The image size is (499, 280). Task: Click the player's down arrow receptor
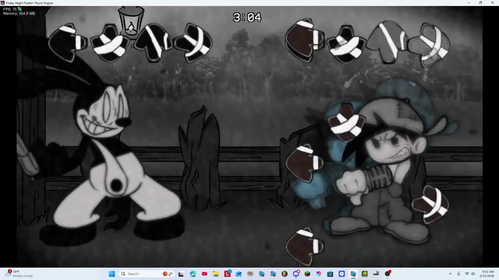(x=346, y=44)
